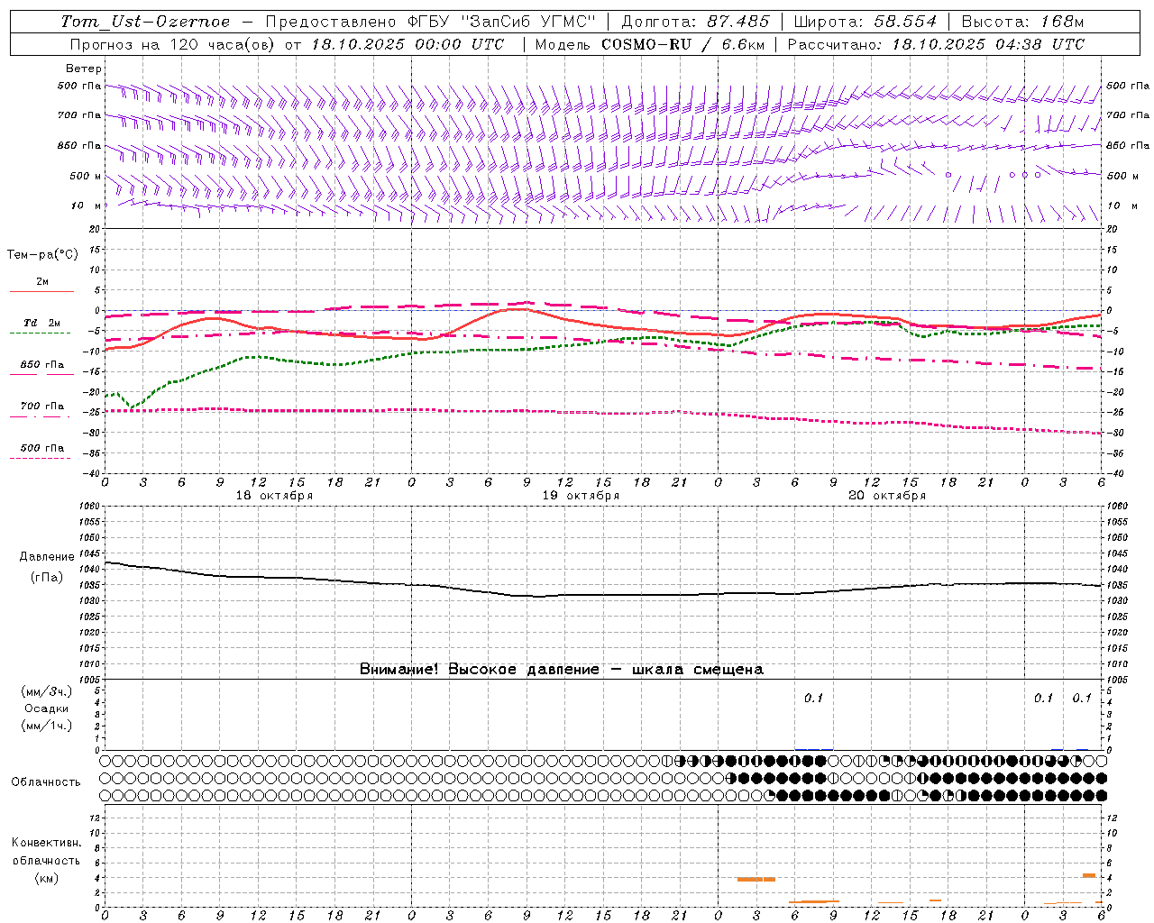Image resolution: width=1154 pixels, height=923 pixels.
Task: Select the forecast start text Прогноз на 120 часа(ов)
Action: coord(174,44)
